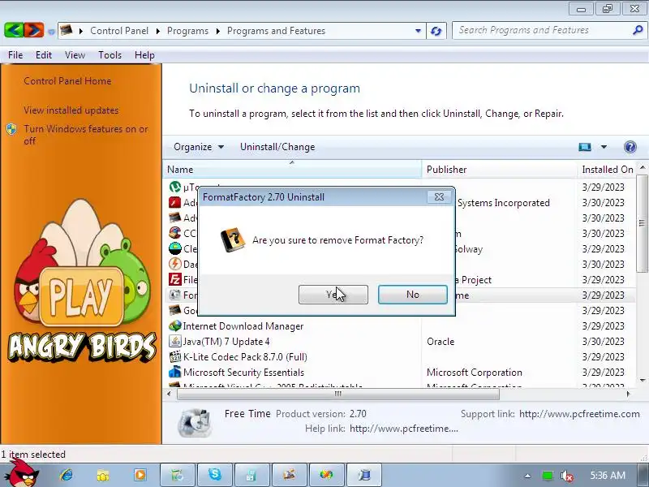The width and height of the screenshot is (649, 487).
Task: Click Uninstall/Change toolbar button
Action: click(x=277, y=147)
